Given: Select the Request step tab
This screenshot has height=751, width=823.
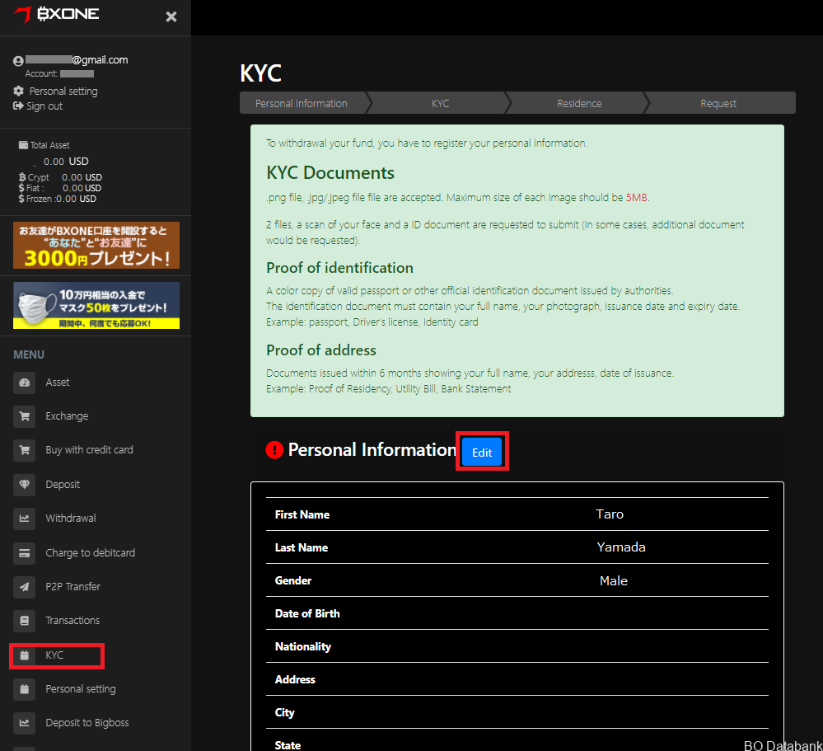Looking at the screenshot, I should [x=718, y=104].
